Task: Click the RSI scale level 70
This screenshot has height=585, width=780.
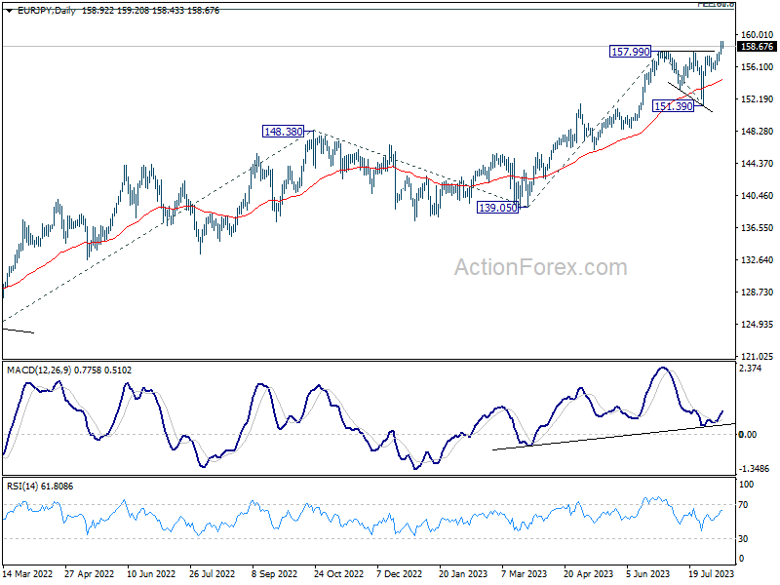Action: pyautogui.click(x=743, y=505)
